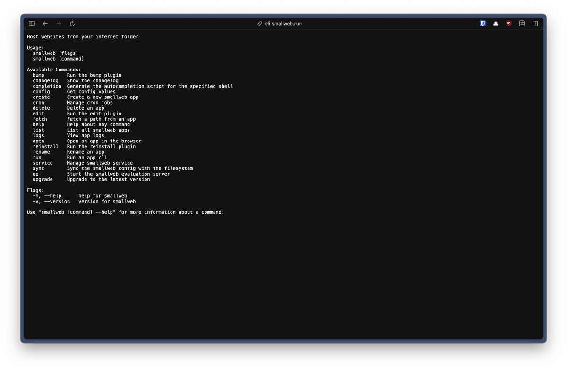Click the 'bump' command name
Screen dimensions: 567x370
pos(38,75)
